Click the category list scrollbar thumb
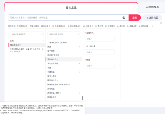Screen dimensions: 165x114 (x=82, y=98)
